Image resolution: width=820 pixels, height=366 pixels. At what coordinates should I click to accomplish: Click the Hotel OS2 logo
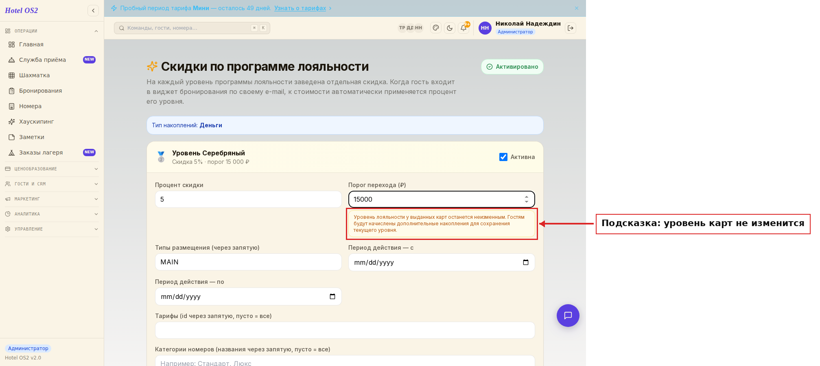pyautogui.click(x=22, y=11)
